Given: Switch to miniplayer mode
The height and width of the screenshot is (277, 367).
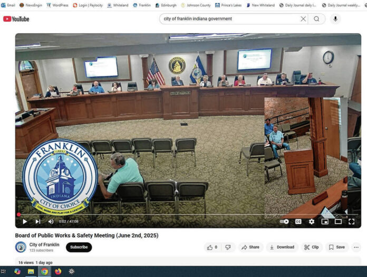Looking at the screenshot, I should pyautogui.click(x=325, y=222).
